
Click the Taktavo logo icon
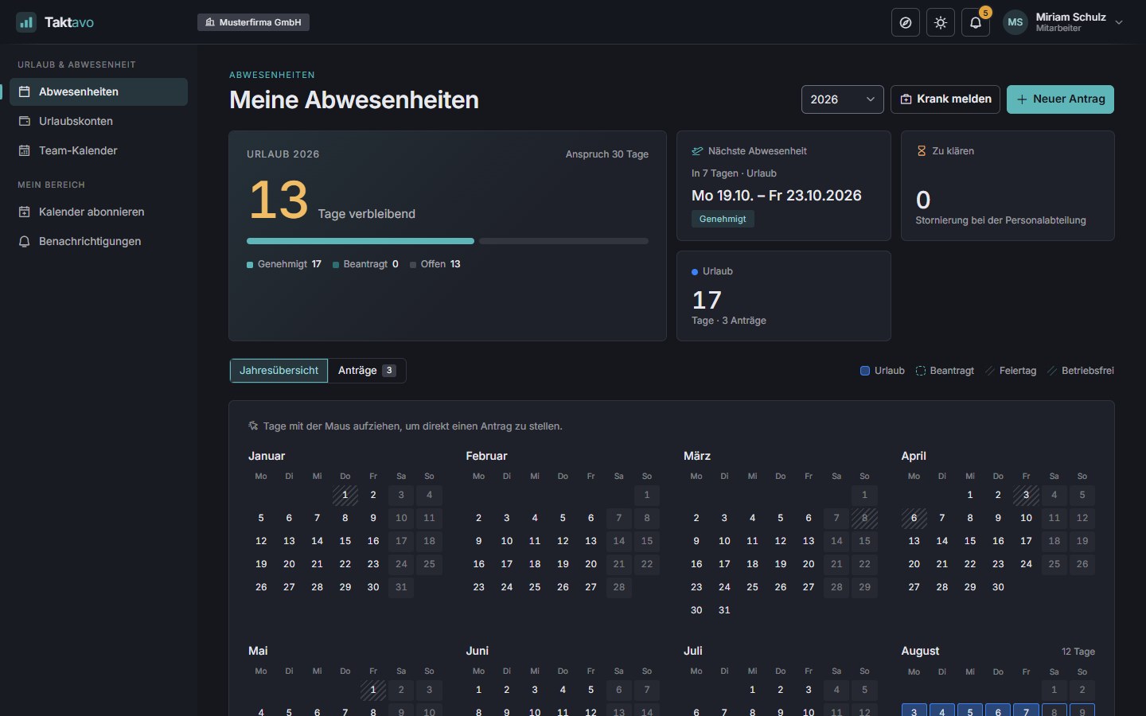[26, 22]
